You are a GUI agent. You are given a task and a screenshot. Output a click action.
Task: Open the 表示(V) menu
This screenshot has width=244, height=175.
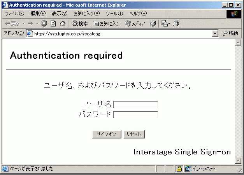[60, 14]
